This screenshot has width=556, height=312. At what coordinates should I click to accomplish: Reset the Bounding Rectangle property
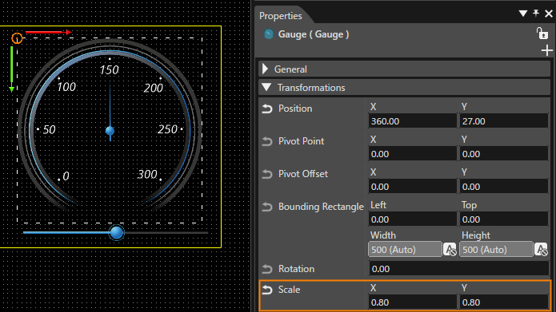(x=267, y=207)
